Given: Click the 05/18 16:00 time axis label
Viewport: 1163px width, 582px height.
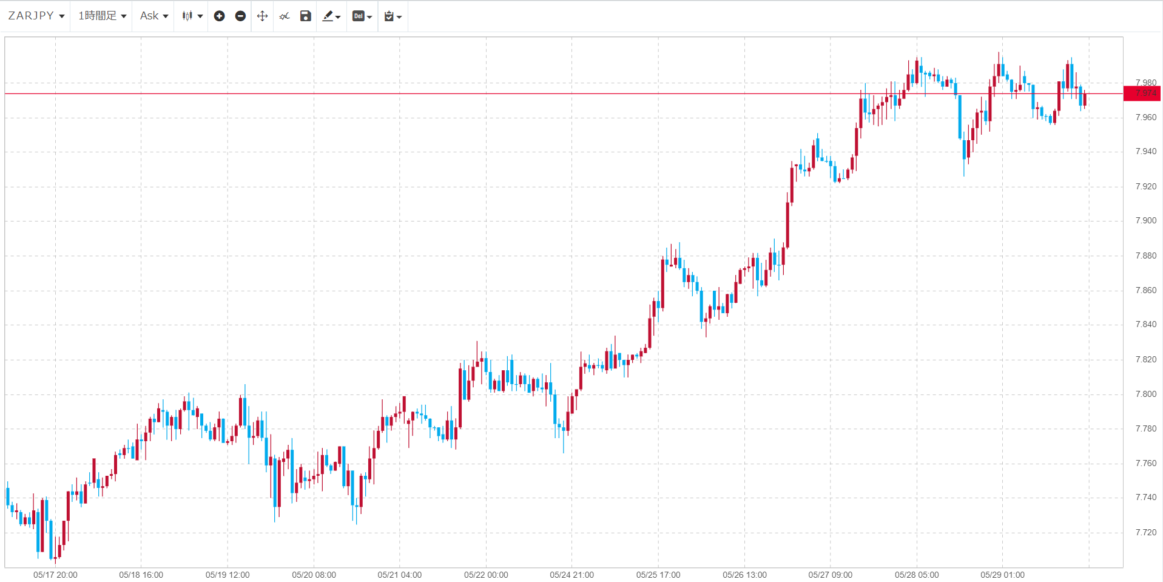Looking at the screenshot, I should tap(141, 575).
